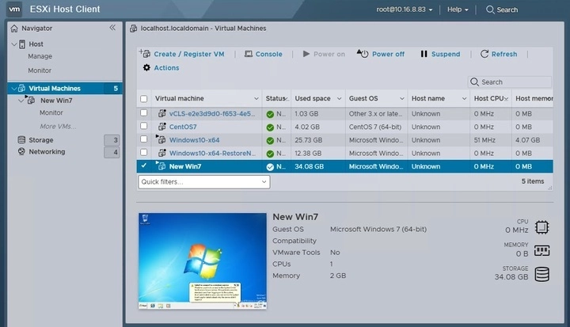This screenshot has width=570, height=327.
Task: Click the CentOS 7 (64-bit) guest OS cell
Action: tap(375, 127)
